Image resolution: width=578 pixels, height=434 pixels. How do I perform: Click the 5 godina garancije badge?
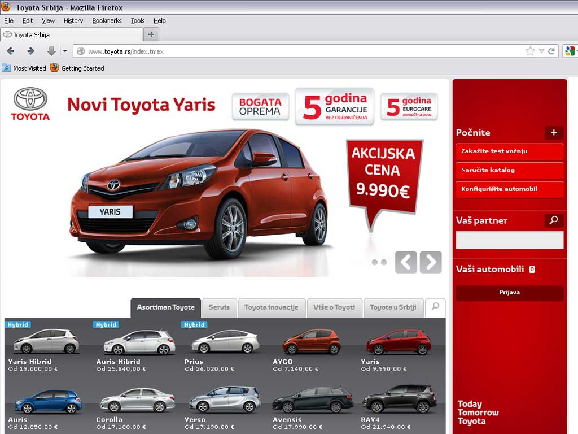[335, 107]
